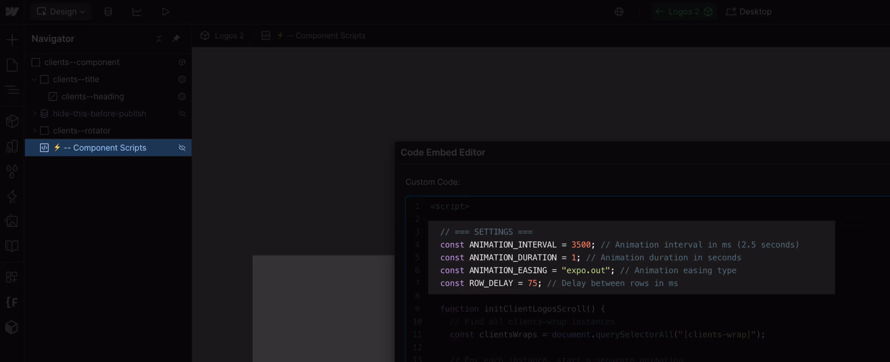The height and width of the screenshot is (362, 890).
Task: Open the Variables panel icon
Action: (12, 146)
